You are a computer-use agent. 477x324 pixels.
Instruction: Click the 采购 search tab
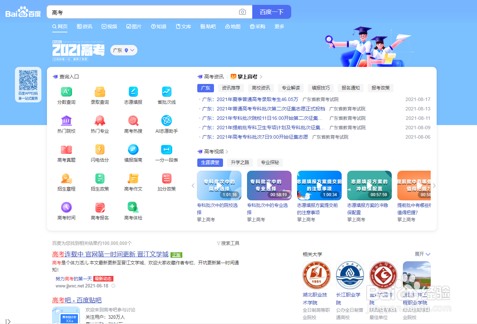tap(257, 26)
